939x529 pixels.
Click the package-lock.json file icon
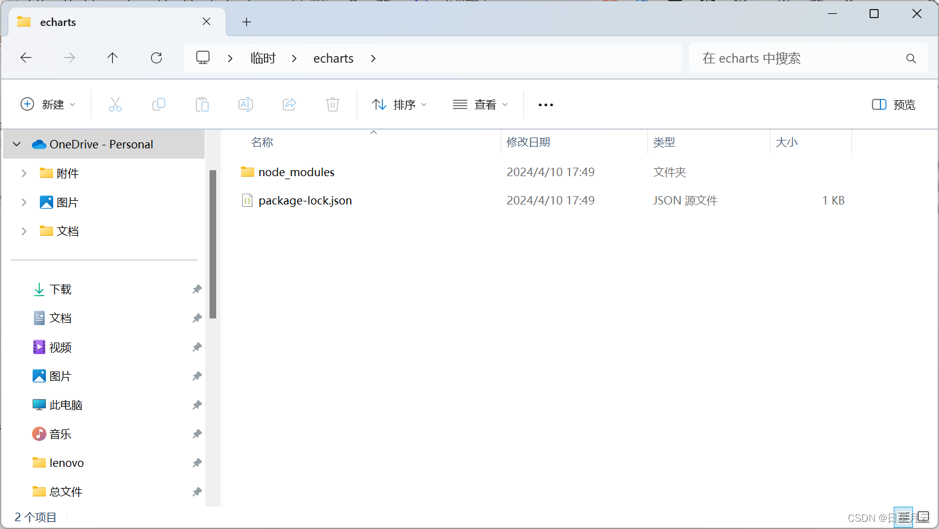point(248,200)
